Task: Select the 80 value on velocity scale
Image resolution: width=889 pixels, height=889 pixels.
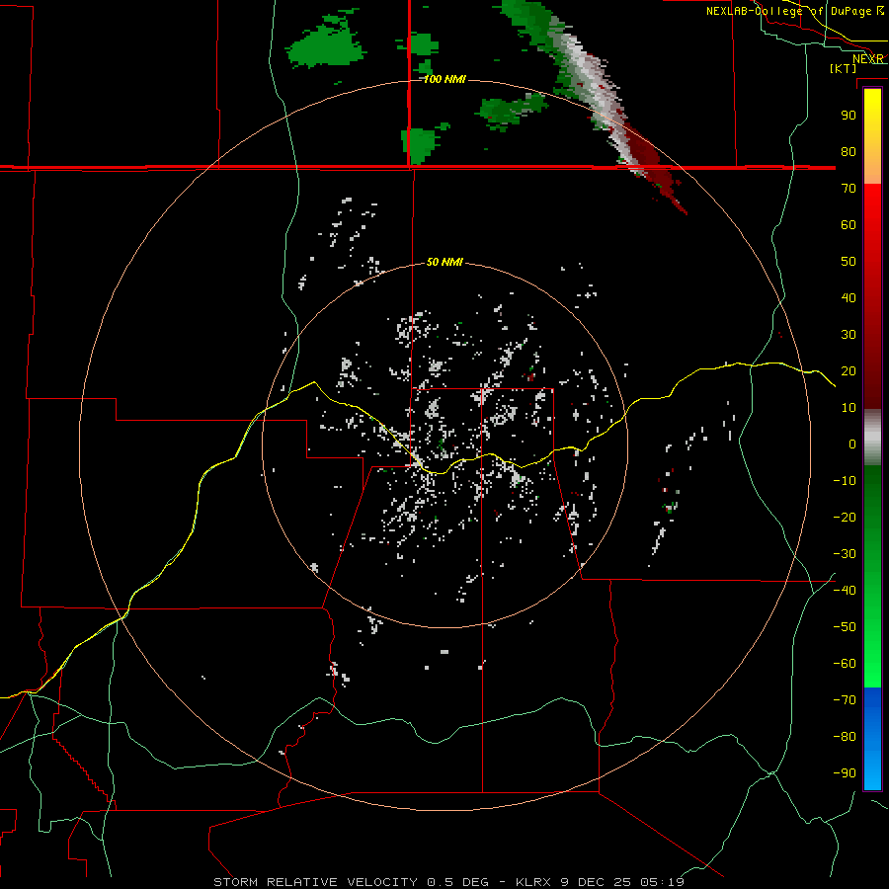Action: (x=849, y=152)
